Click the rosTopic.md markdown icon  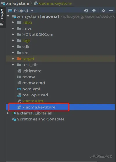[x=19, y=95]
